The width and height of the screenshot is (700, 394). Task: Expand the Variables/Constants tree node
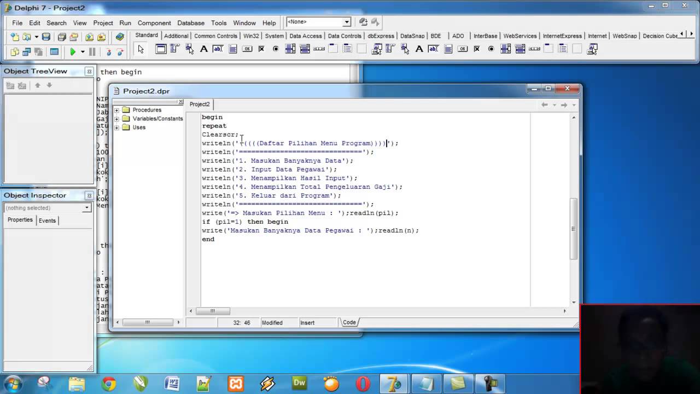tap(116, 119)
